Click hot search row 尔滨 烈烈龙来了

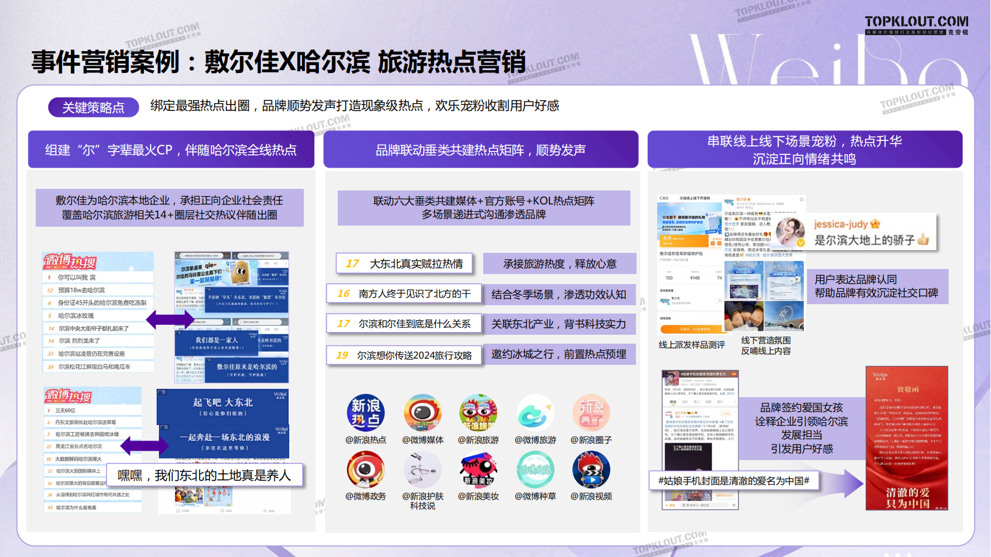click(x=98, y=340)
